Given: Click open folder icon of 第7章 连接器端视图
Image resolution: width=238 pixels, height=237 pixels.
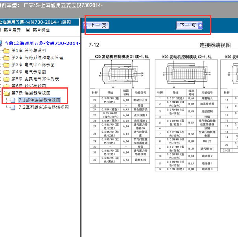Looking at the screenshot, I should coord(7,93).
